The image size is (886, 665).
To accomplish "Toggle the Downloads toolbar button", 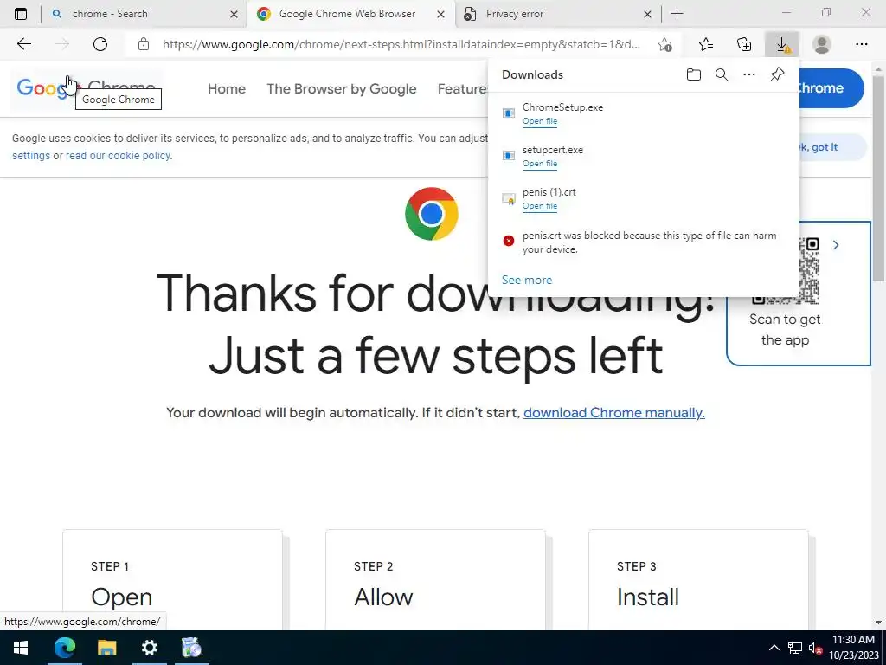I will point(782,44).
